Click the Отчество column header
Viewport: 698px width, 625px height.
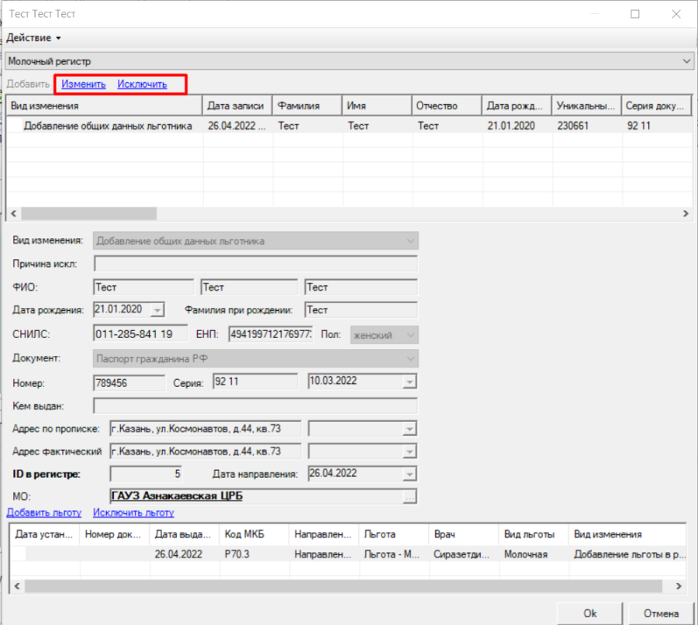click(447, 106)
